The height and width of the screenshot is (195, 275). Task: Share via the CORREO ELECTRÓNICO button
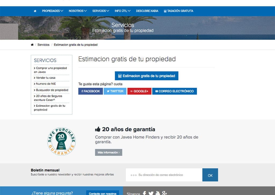(175, 91)
